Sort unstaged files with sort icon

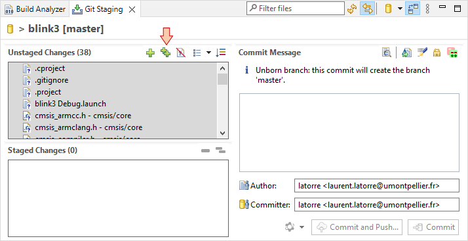[221, 53]
